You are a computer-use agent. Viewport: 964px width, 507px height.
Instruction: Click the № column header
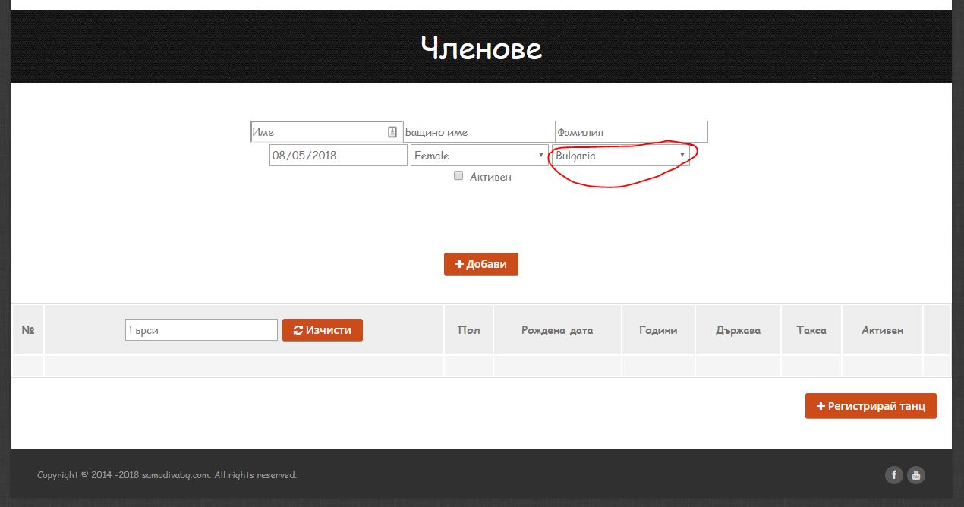click(x=28, y=330)
